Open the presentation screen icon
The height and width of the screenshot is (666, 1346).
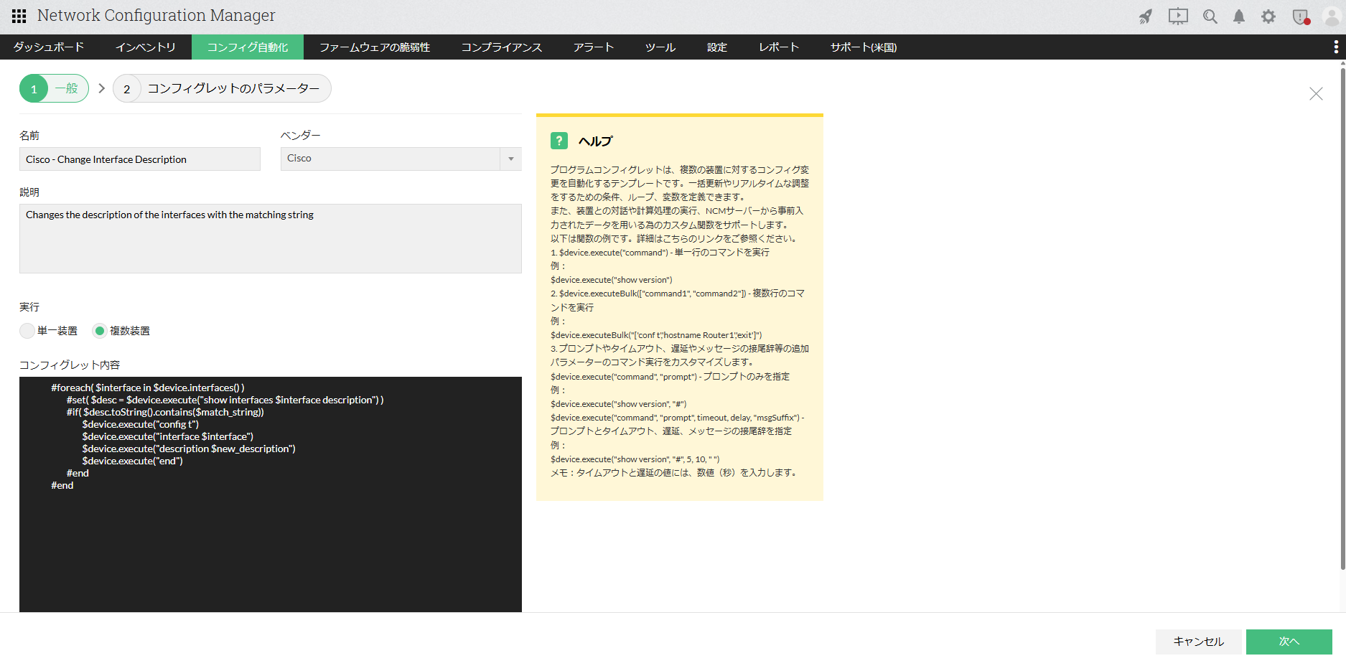pyautogui.click(x=1178, y=17)
